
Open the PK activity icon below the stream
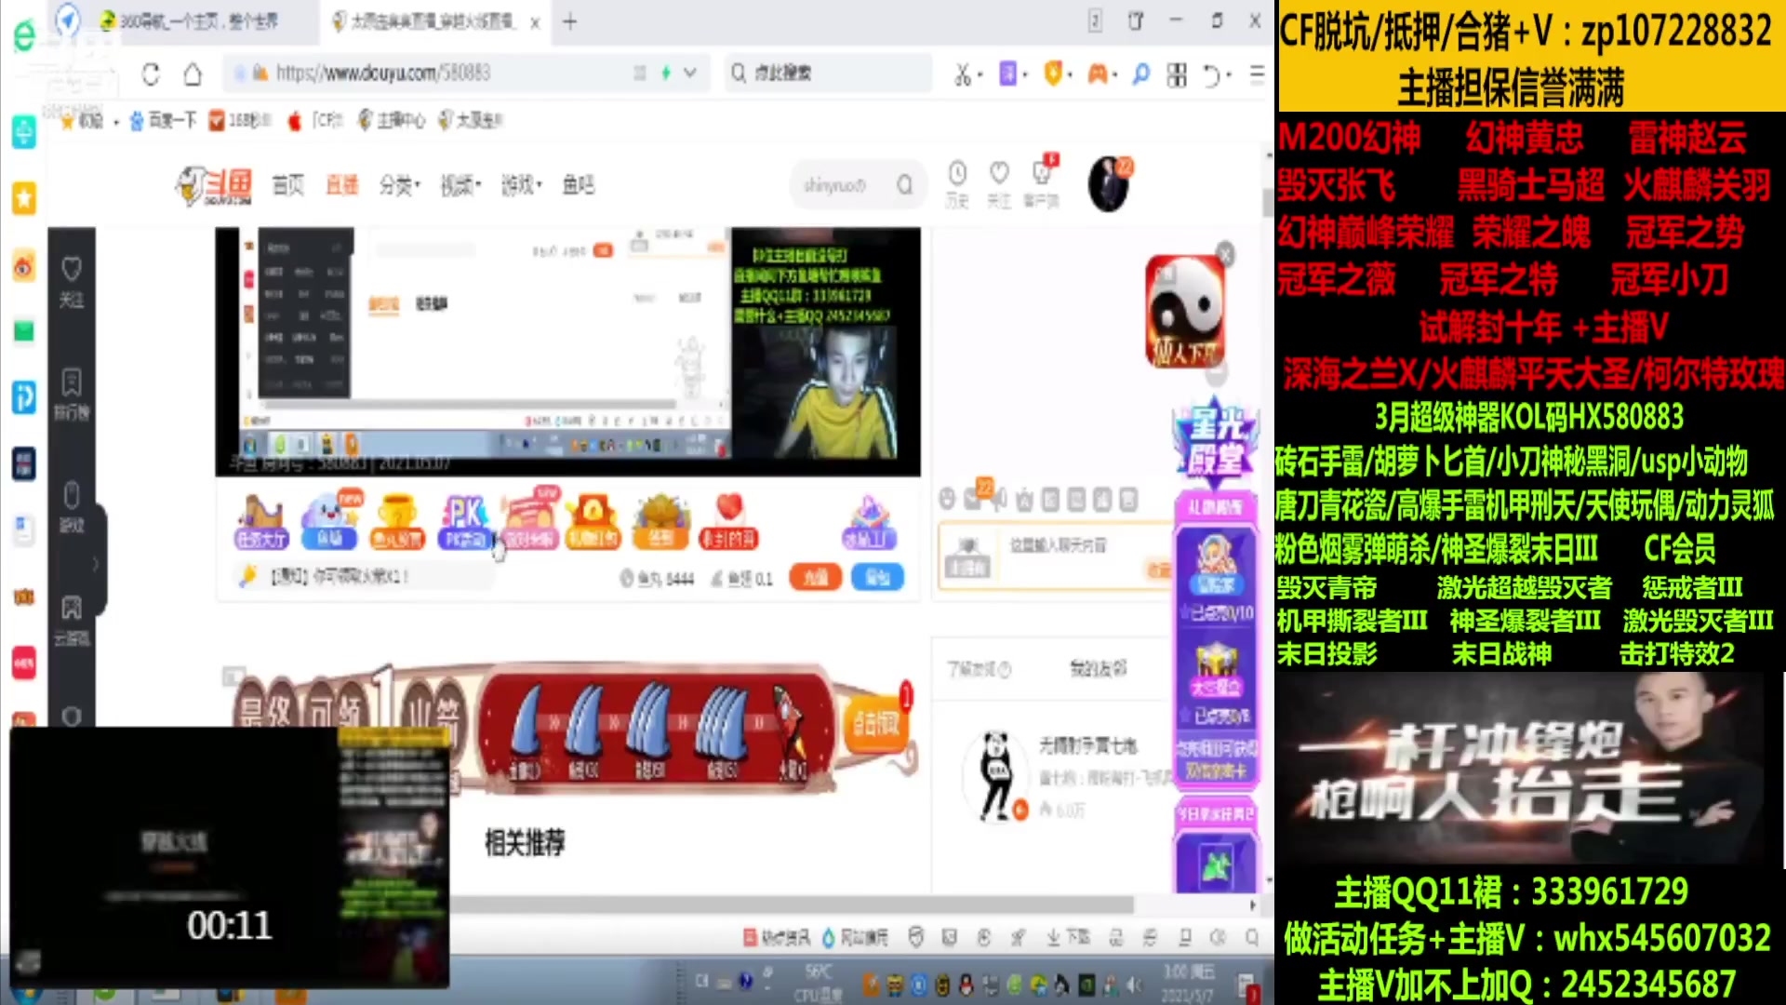464,520
